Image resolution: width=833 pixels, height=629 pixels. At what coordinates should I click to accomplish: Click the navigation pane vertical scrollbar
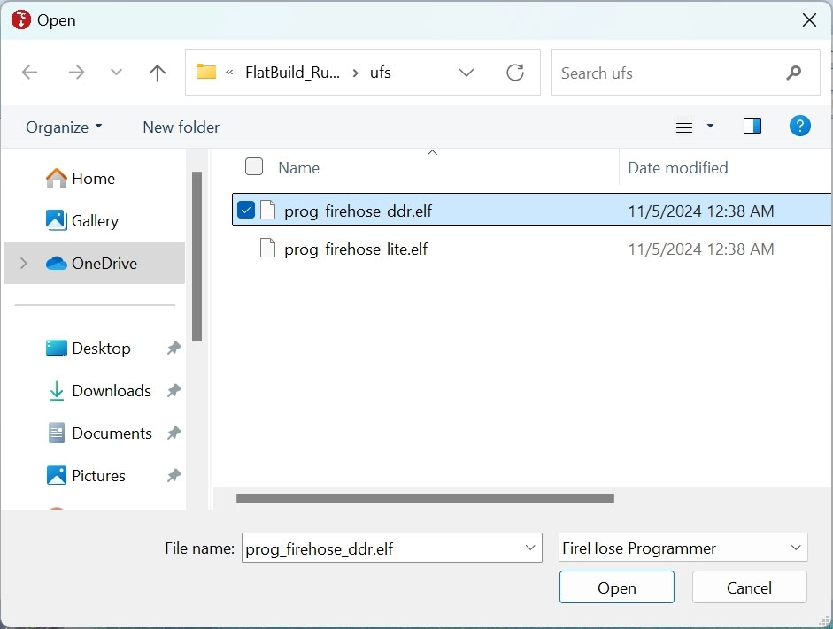tap(197, 257)
